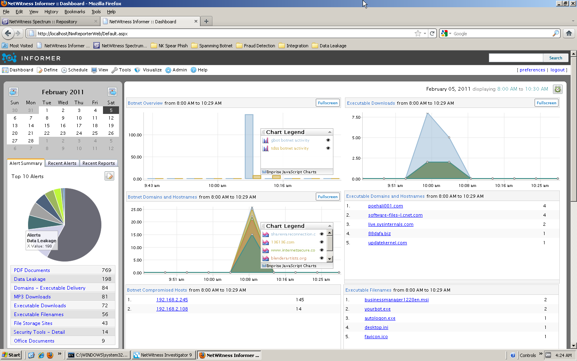Open the Visualize menu
The height and width of the screenshot is (361, 577).
point(148,70)
